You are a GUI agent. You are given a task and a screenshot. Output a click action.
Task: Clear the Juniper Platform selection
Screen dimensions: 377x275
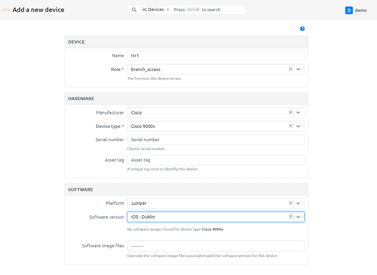(290, 203)
